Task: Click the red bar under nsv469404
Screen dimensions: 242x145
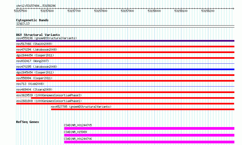Action: point(125,92)
